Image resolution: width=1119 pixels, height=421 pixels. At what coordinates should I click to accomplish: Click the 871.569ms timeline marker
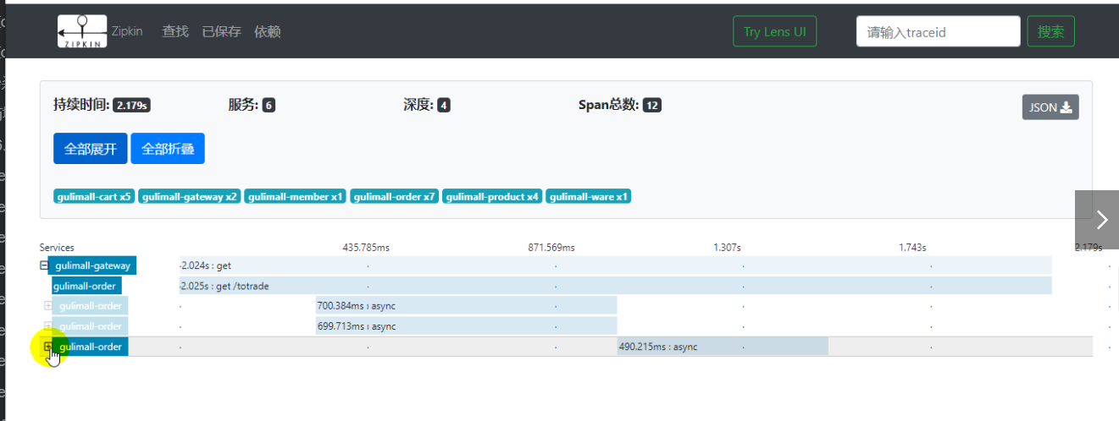click(x=551, y=248)
